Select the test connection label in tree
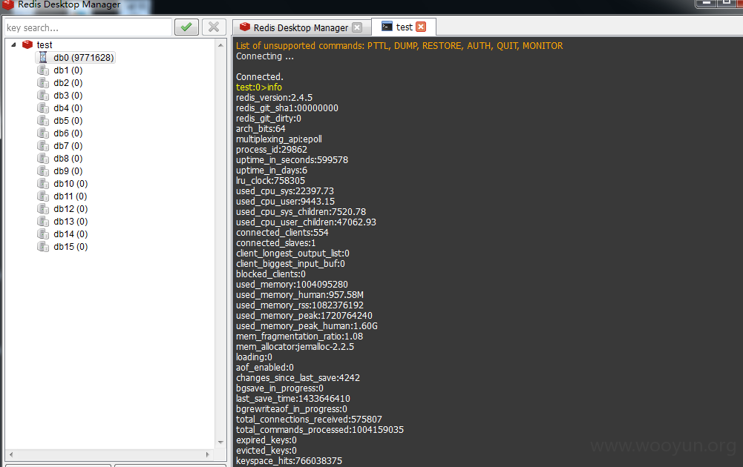743x467 pixels. coord(45,45)
